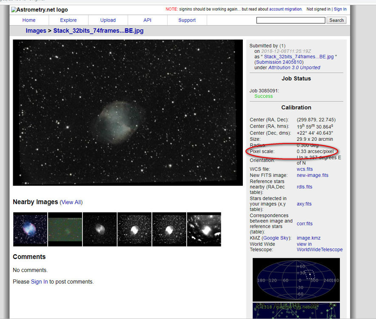This screenshot has width=376, height=319.
Task: Click the Sign In link in header
Action: point(340,9)
